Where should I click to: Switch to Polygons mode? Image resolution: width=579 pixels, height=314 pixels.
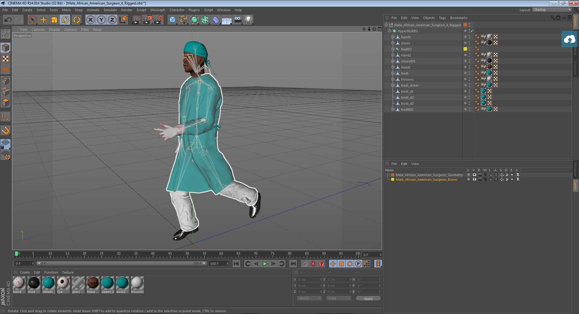pyautogui.click(x=6, y=103)
